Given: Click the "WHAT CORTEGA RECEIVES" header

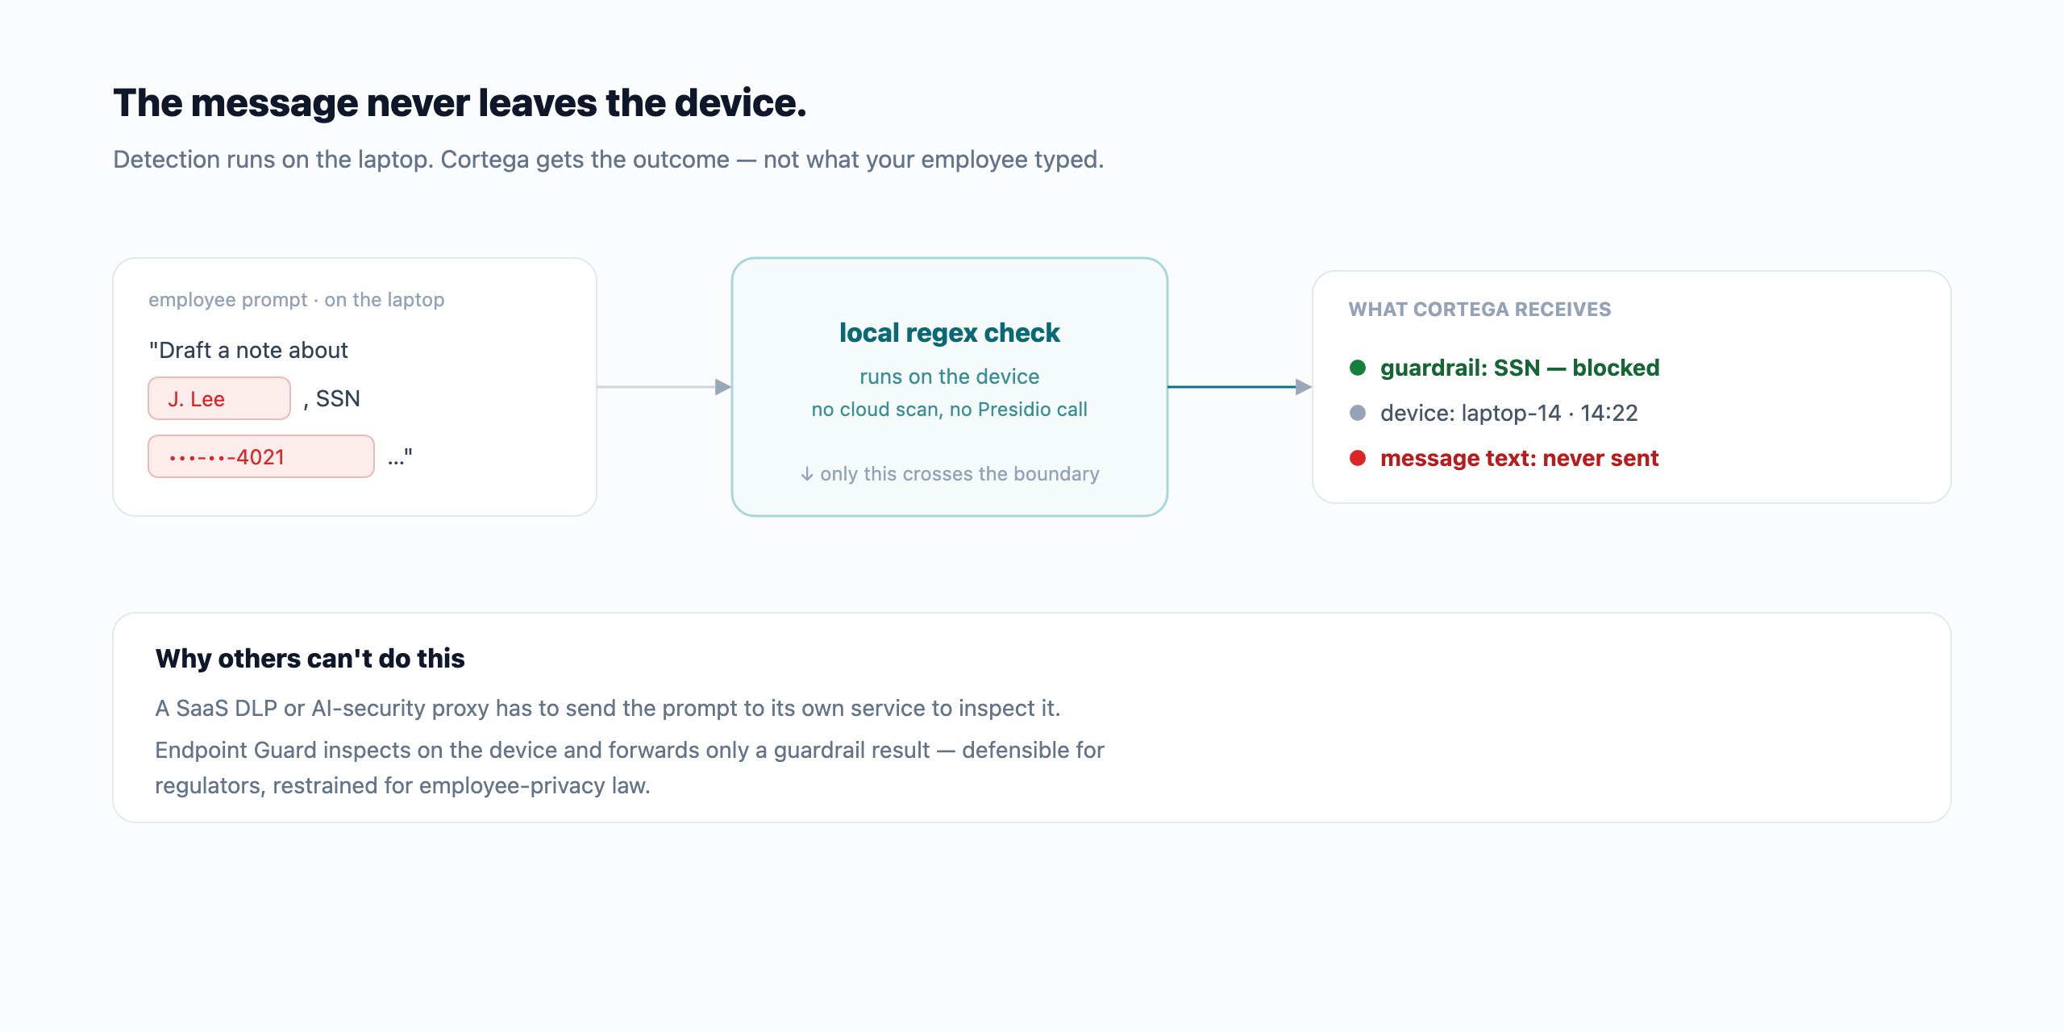Looking at the screenshot, I should tap(1479, 310).
